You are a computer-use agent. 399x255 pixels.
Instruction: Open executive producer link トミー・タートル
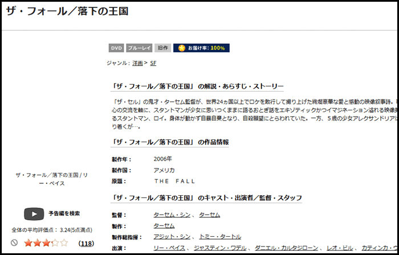pyautogui.click(x=220, y=237)
